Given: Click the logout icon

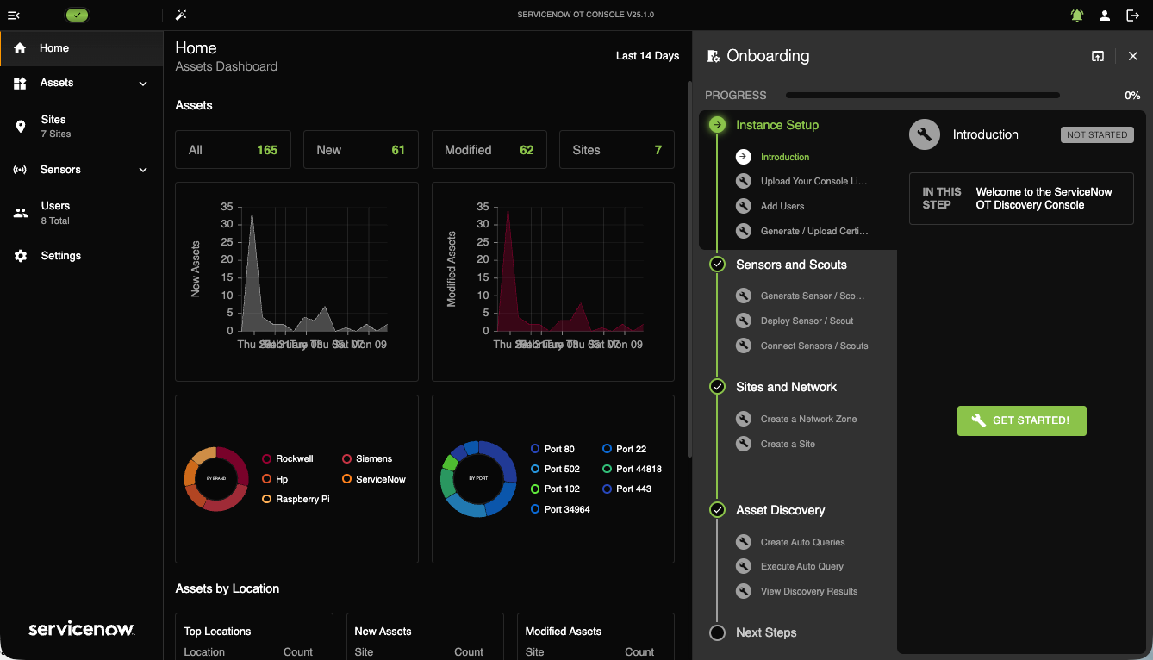Looking at the screenshot, I should [x=1132, y=16].
